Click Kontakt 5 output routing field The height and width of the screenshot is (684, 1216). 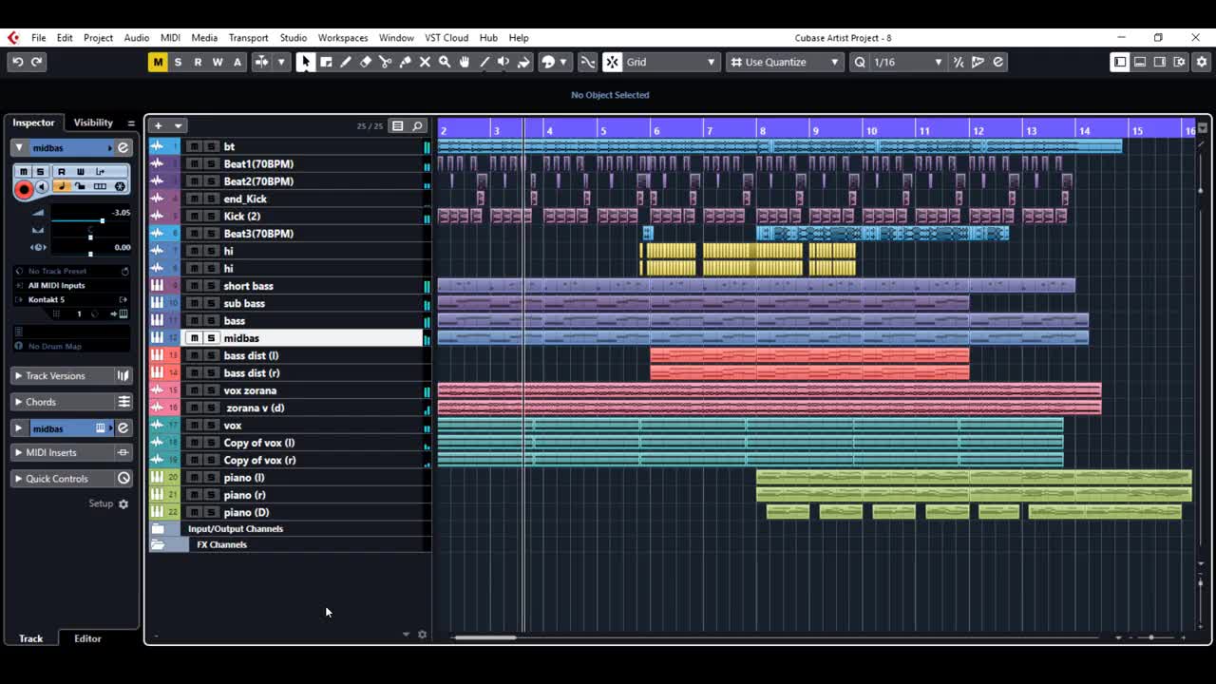[72, 299]
